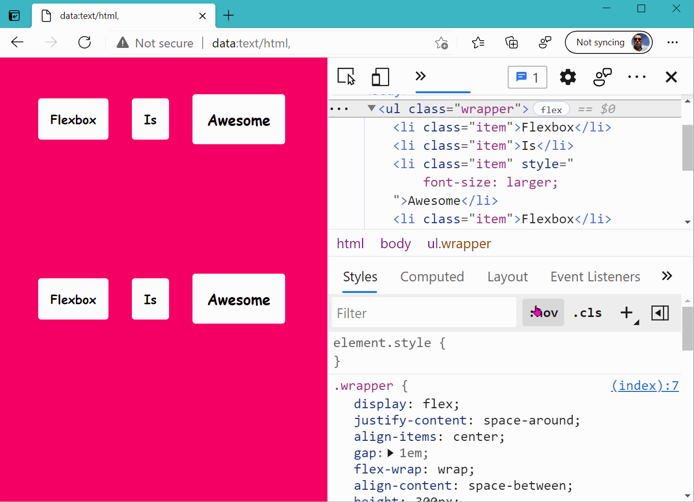
Task: Show more DevTools tabs chevron
Action: click(x=420, y=76)
